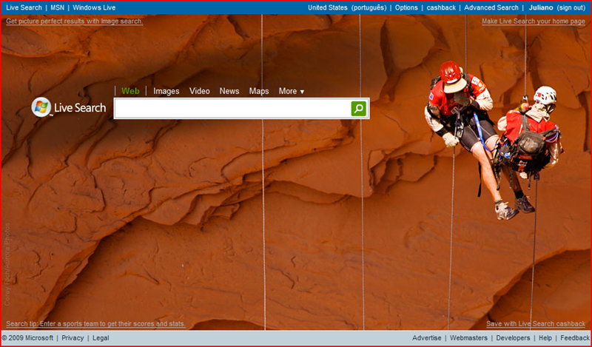The height and width of the screenshot is (347, 592).
Task: Select the Web search tab
Action: point(130,91)
